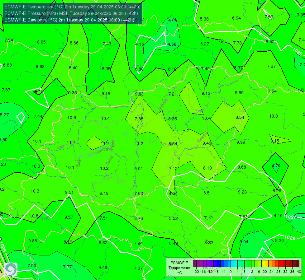Click the 9.69 dew point value

coord(239,93)
